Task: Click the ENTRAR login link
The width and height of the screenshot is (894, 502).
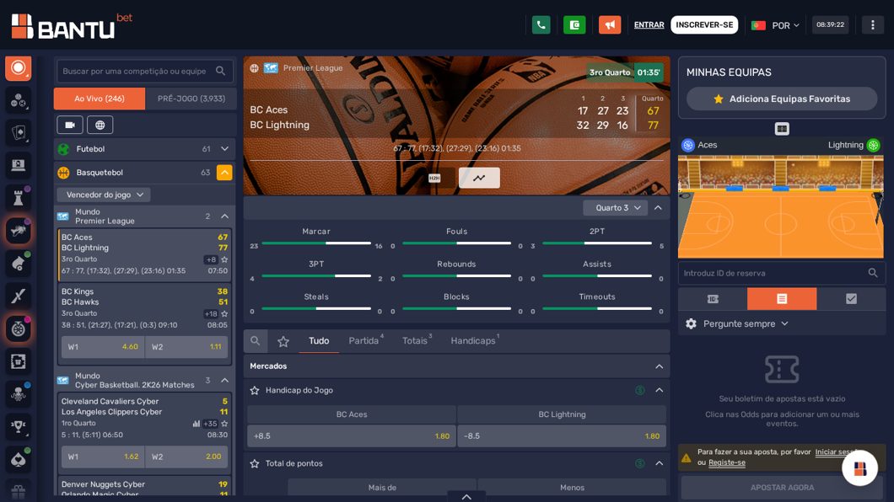Action: click(x=649, y=25)
